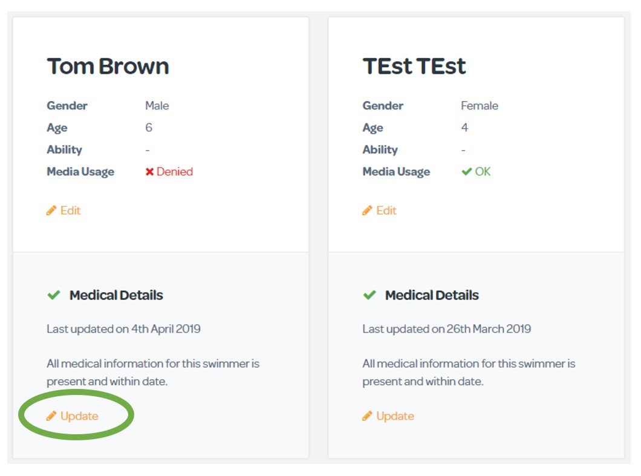Click the green check icon next to OK

(x=466, y=172)
